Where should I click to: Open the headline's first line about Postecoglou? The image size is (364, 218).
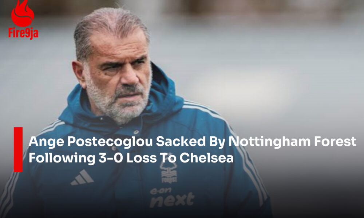coord(192,141)
